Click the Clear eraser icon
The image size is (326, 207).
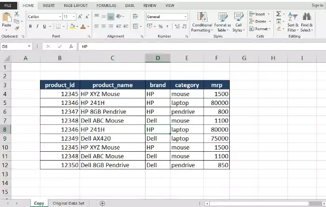[279, 29]
